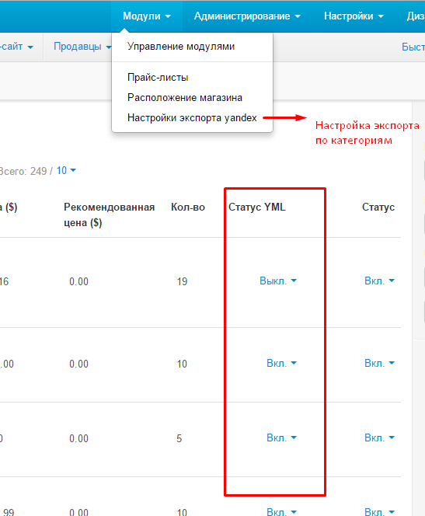
Task: Click quantity value 19 in first row
Action: click(182, 281)
